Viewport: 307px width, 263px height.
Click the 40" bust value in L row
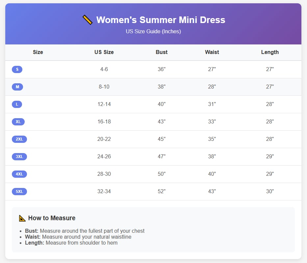[162, 104]
